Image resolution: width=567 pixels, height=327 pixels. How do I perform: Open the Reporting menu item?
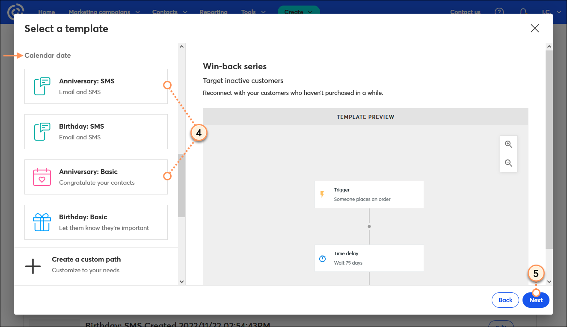[214, 12]
